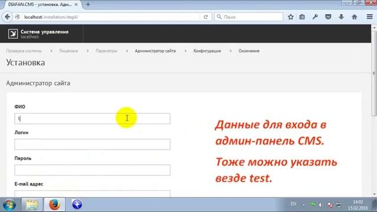Click the Администратор сайта section heading
Viewport: 377px width, 212px height.
click(x=38, y=83)
